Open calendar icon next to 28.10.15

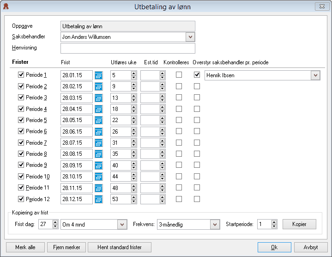point(98,177)
